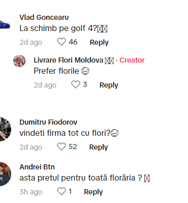
Task: Like Vlad Goncearu's comment with heart icon
Action: 61,42
